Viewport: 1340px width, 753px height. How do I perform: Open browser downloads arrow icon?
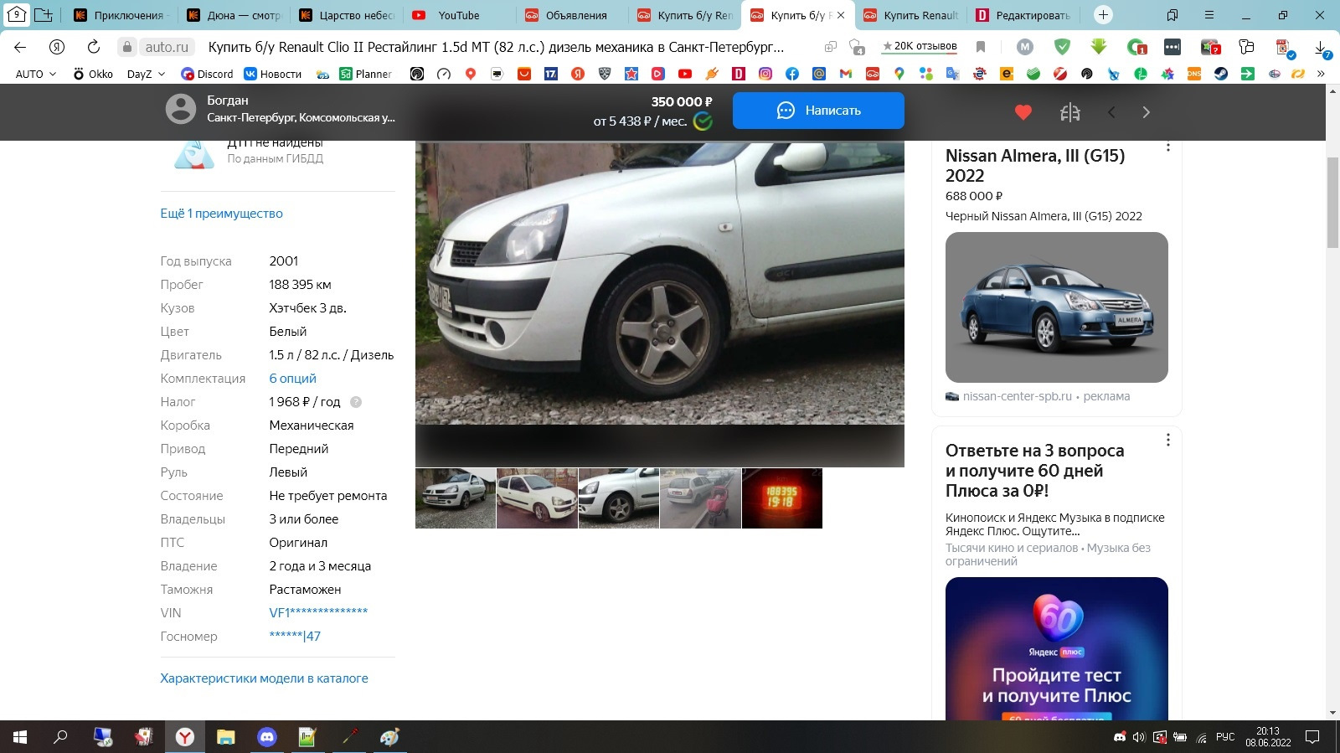pyautogui.click(x=1321, y=49)
